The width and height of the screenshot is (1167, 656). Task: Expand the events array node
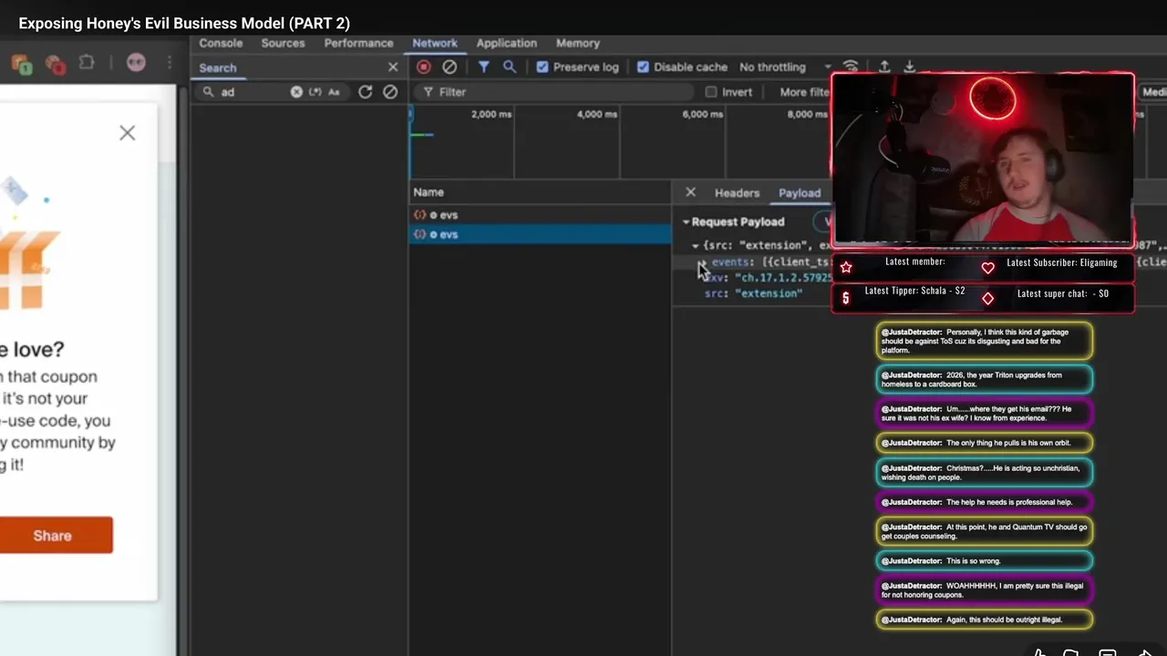[702, 262]
